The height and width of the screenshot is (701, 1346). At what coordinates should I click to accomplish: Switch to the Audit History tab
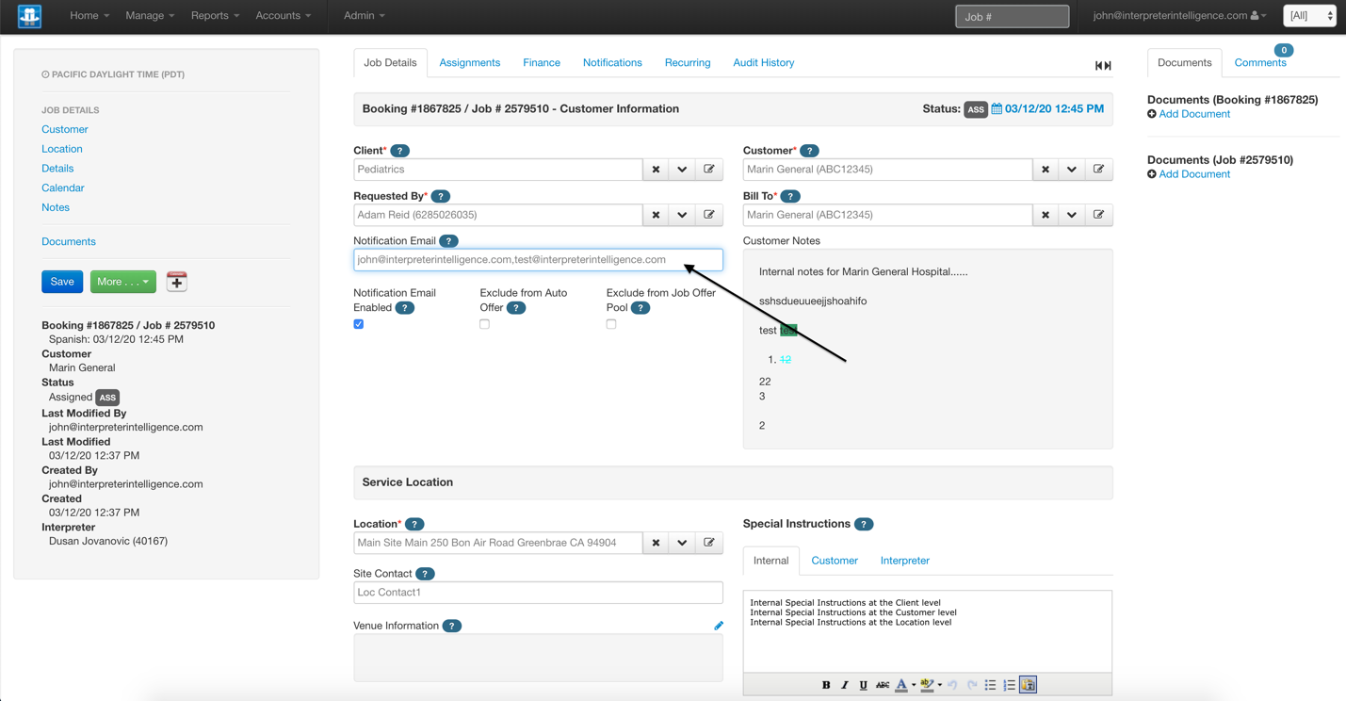tap(763, 62)
